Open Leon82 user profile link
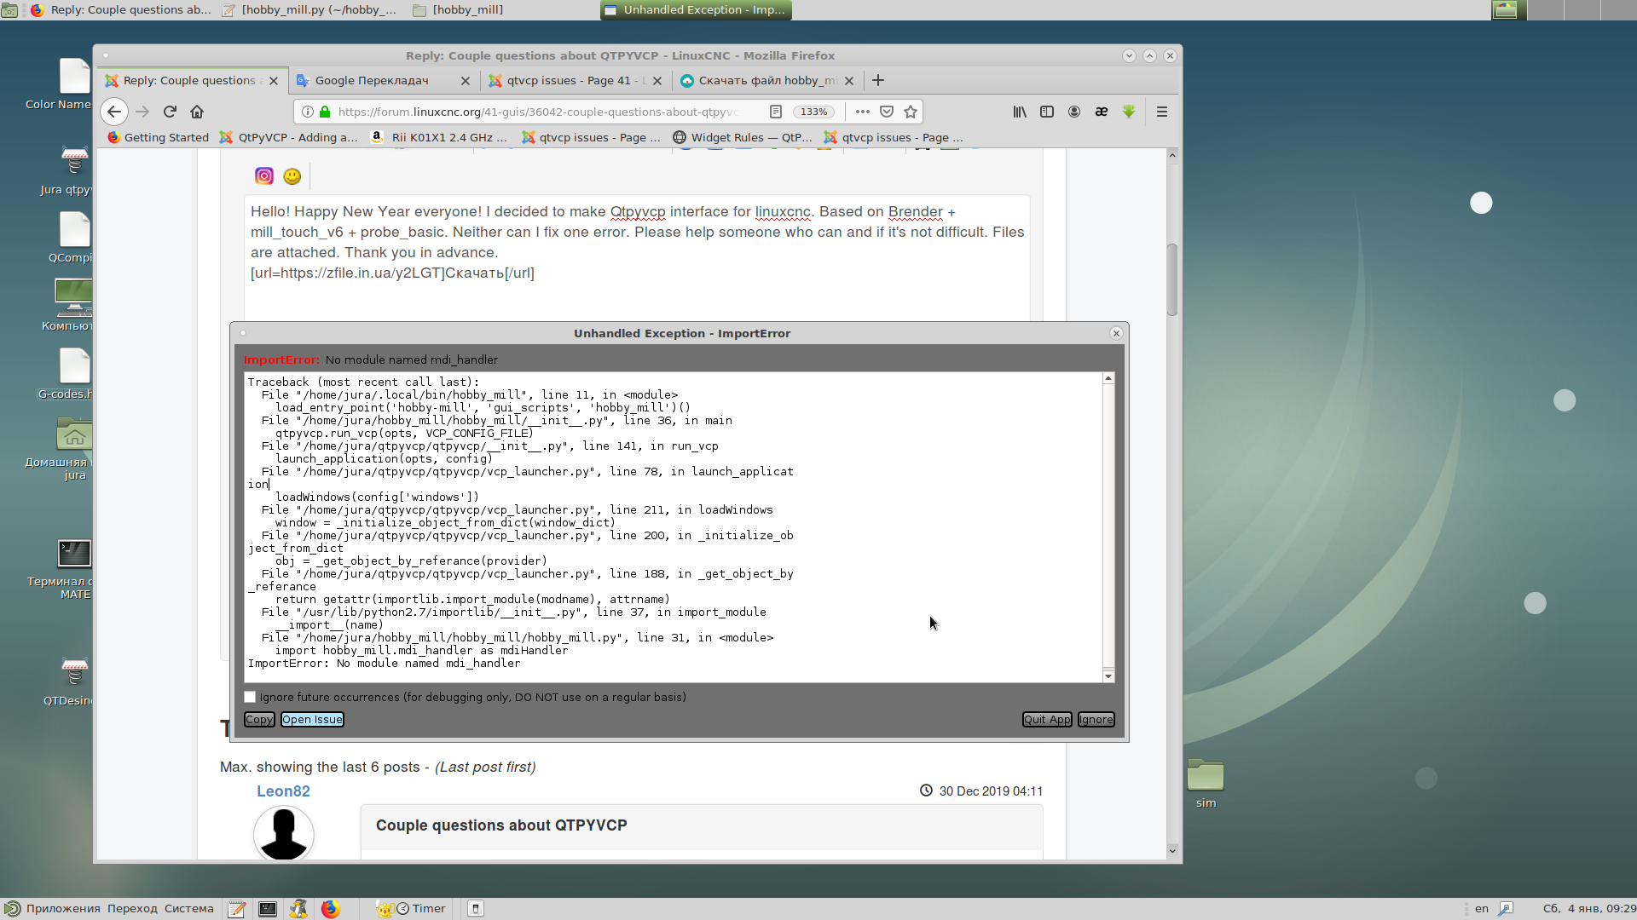Screen dimensions: 1637x920 283,791
